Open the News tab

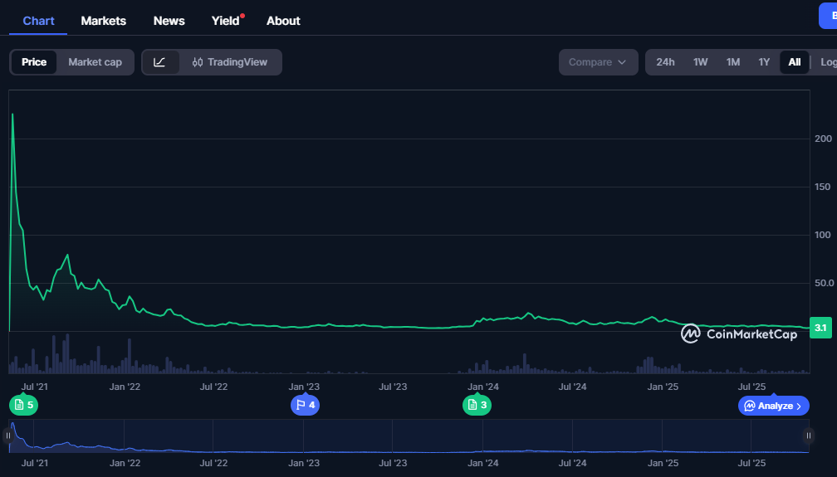tap(169, 21)
